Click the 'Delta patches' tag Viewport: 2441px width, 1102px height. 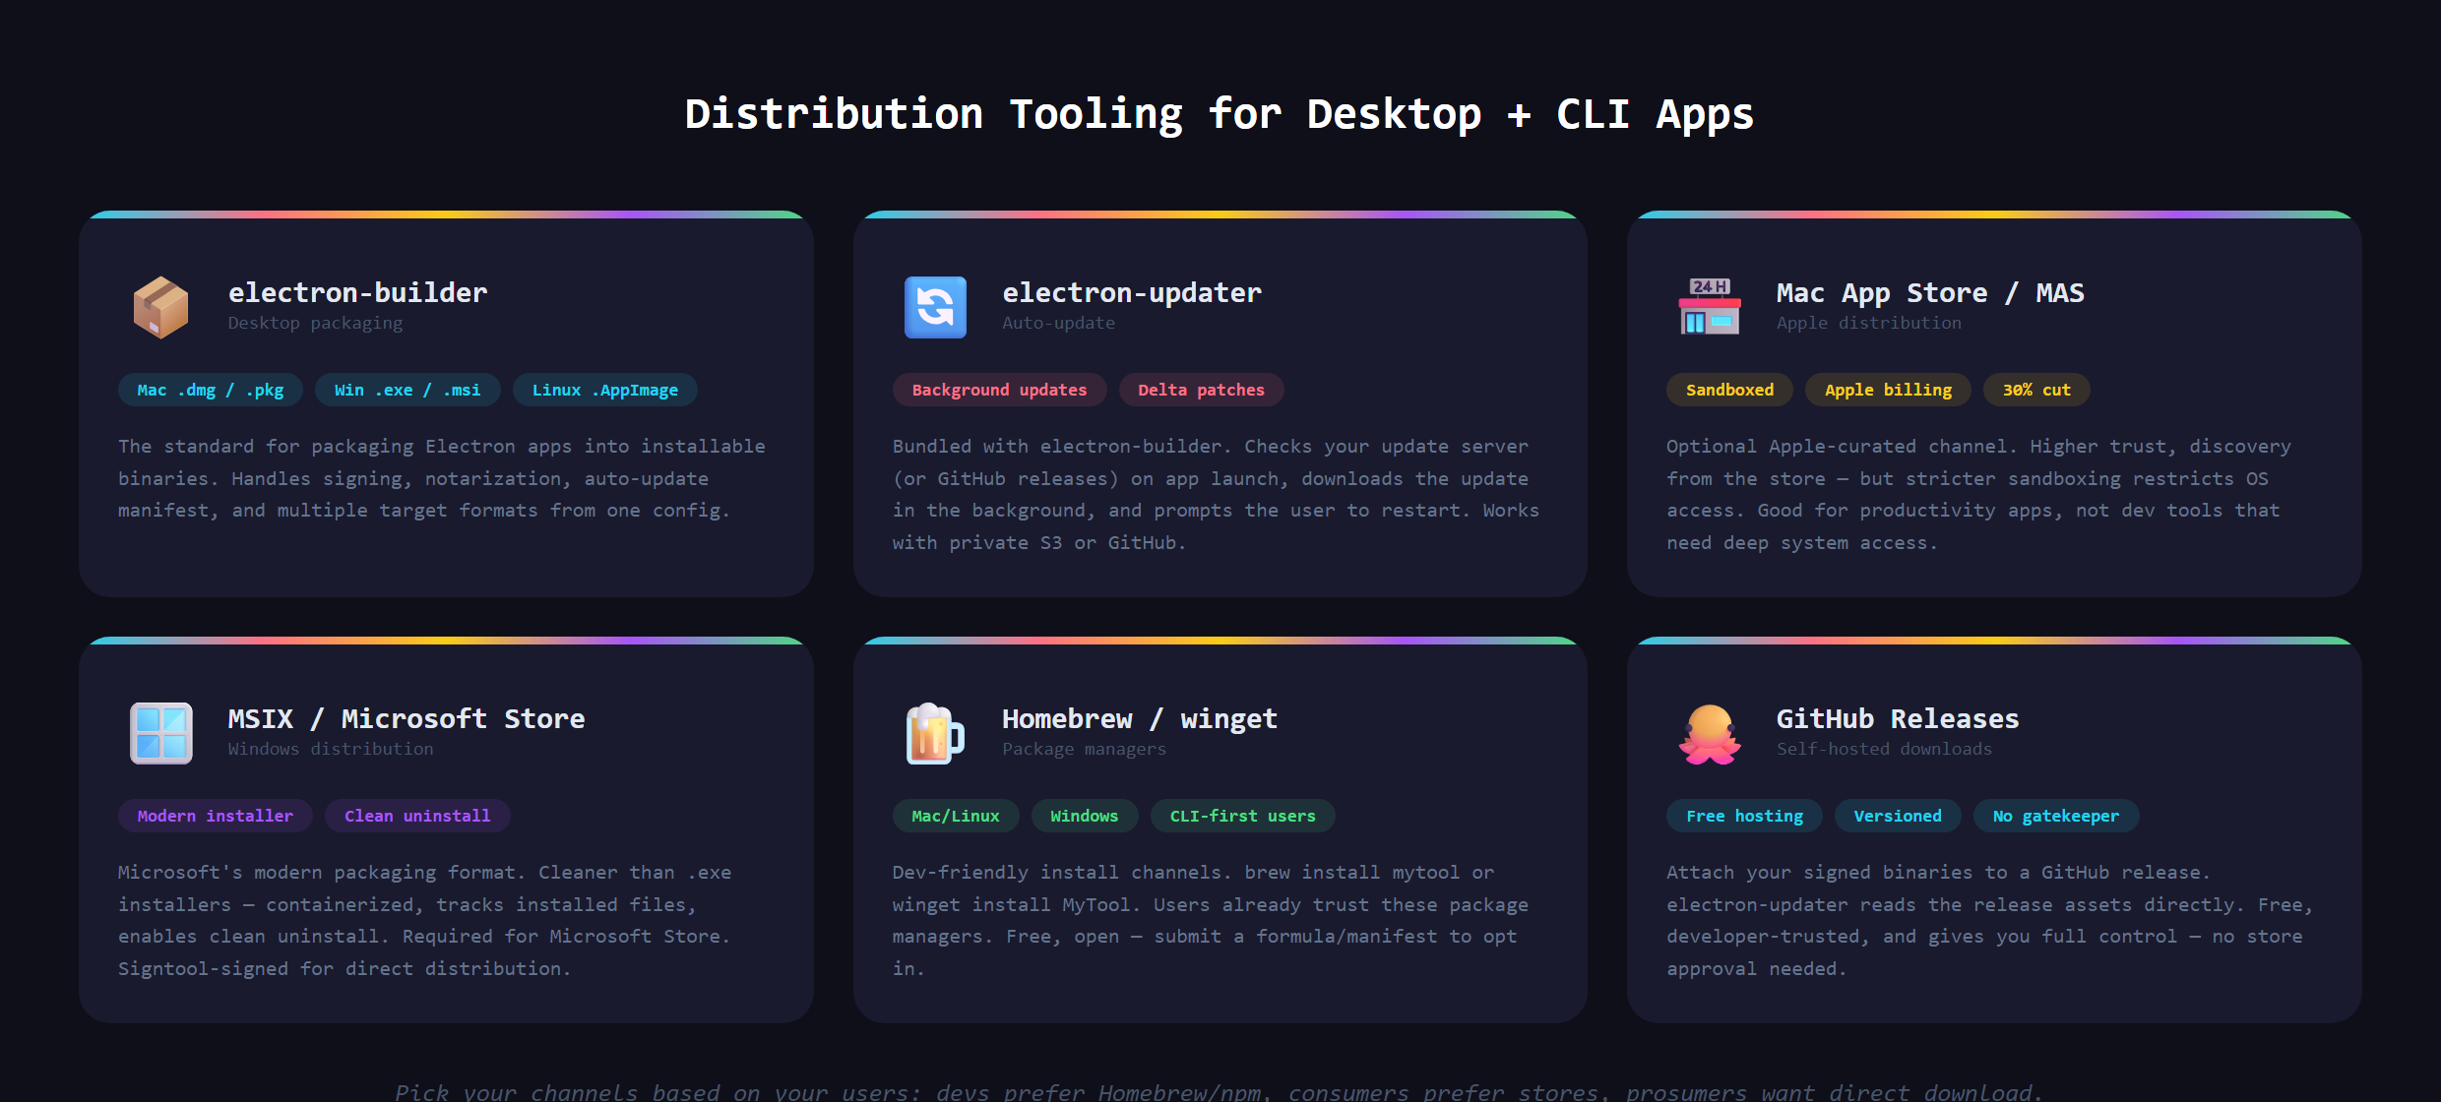[x=1201, y=390]
